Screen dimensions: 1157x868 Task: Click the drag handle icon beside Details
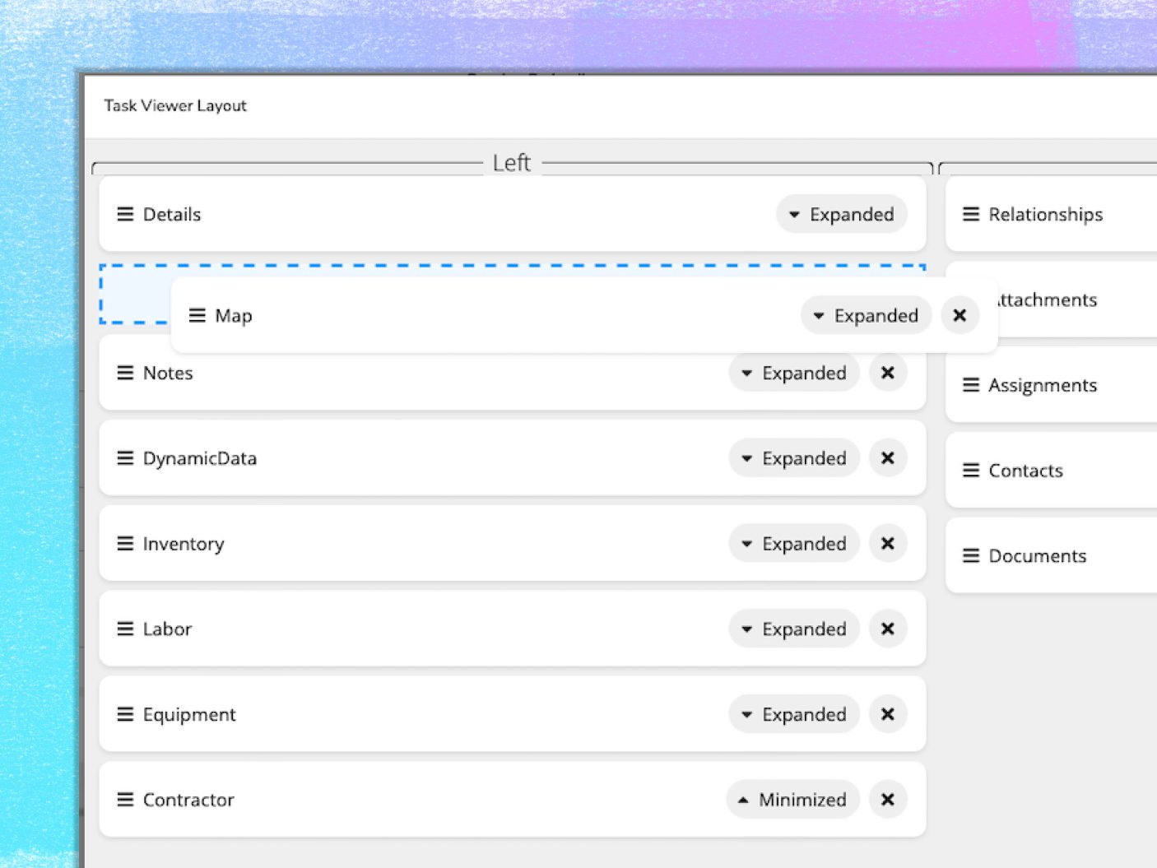click(x=125, y=214)
